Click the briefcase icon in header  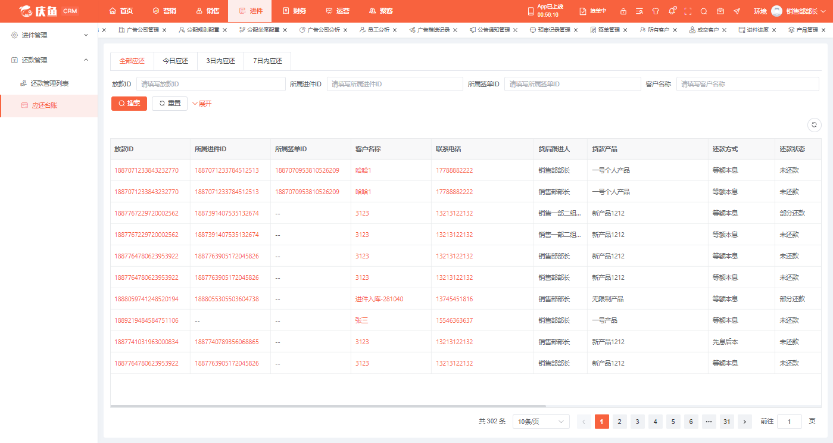coord(720,11)
